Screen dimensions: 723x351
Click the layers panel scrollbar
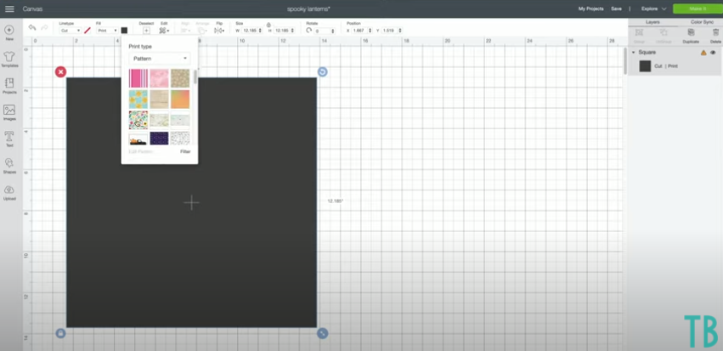(624, 60)
